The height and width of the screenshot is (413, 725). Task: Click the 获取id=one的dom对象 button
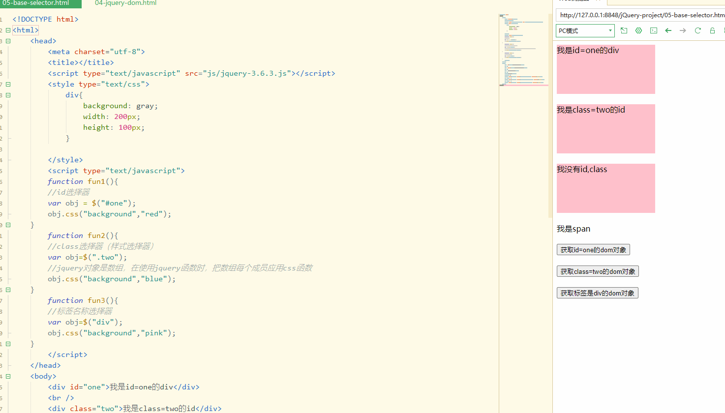[593, 250]
